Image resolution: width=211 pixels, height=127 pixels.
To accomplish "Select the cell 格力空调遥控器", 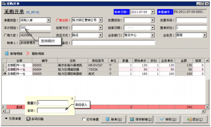I will (x=73, y=69).
